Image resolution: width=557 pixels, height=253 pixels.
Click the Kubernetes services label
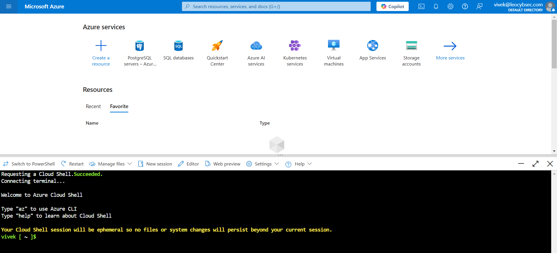coord(295,61)
